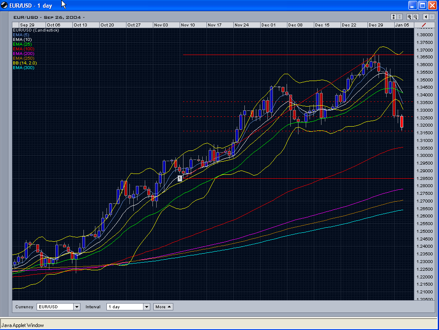Select the EMA (25) legend entry
The width and height of the screenshot is (439, 330).
(x=23, y=44)
